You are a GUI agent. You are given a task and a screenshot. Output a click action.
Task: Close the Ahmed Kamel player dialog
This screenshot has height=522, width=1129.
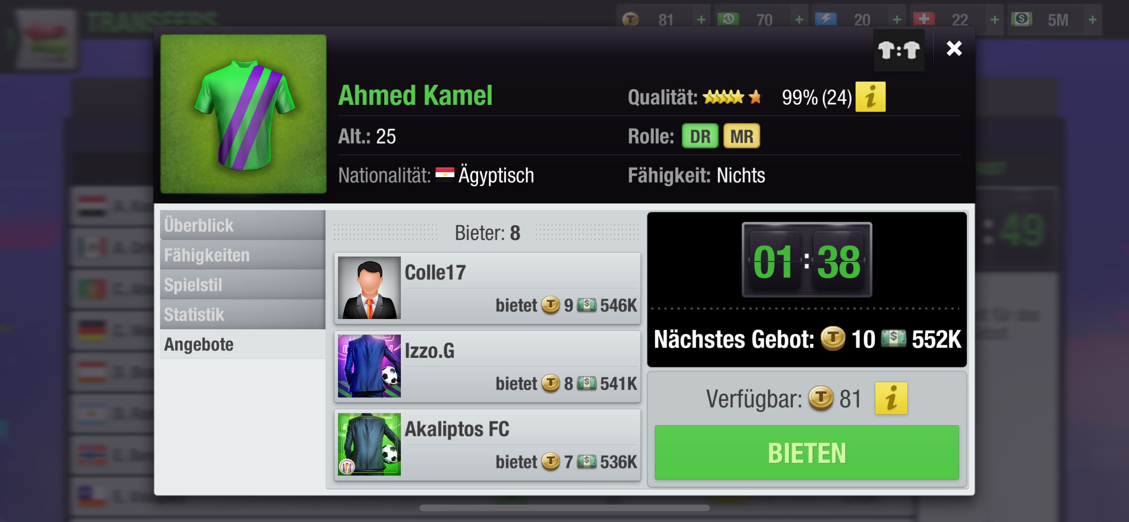[954, 48]
